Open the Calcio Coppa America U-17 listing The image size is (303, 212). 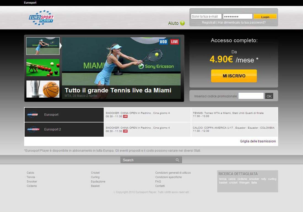tap(234, 130)
